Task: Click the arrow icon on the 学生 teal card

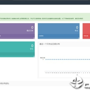Action: (x=34, y=56)
